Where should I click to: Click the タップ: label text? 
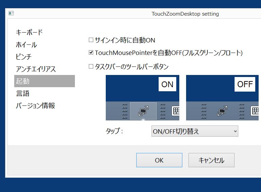click(114, 131)
